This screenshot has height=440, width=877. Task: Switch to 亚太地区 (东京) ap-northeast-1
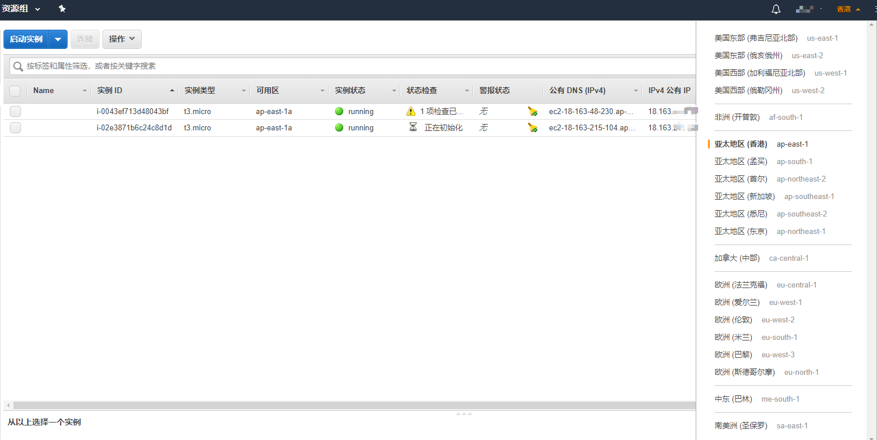click(x=770, y=231)
